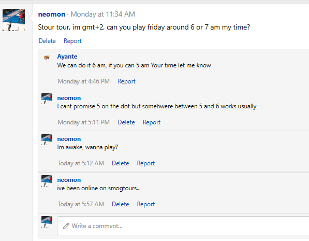Delete the Today 5:57 AM comment
Viewport: 309px width, 241px height.
coord(121,204)
